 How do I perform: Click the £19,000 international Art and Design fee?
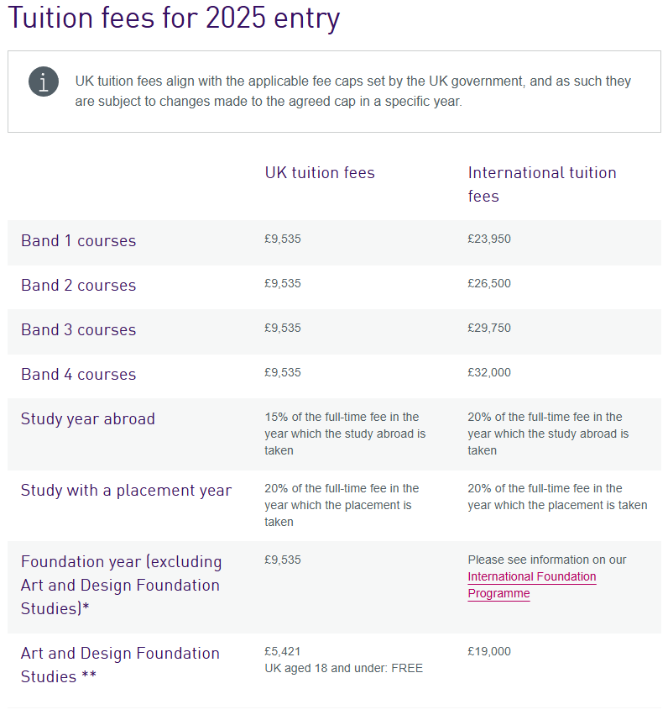[x=489, y=652]
